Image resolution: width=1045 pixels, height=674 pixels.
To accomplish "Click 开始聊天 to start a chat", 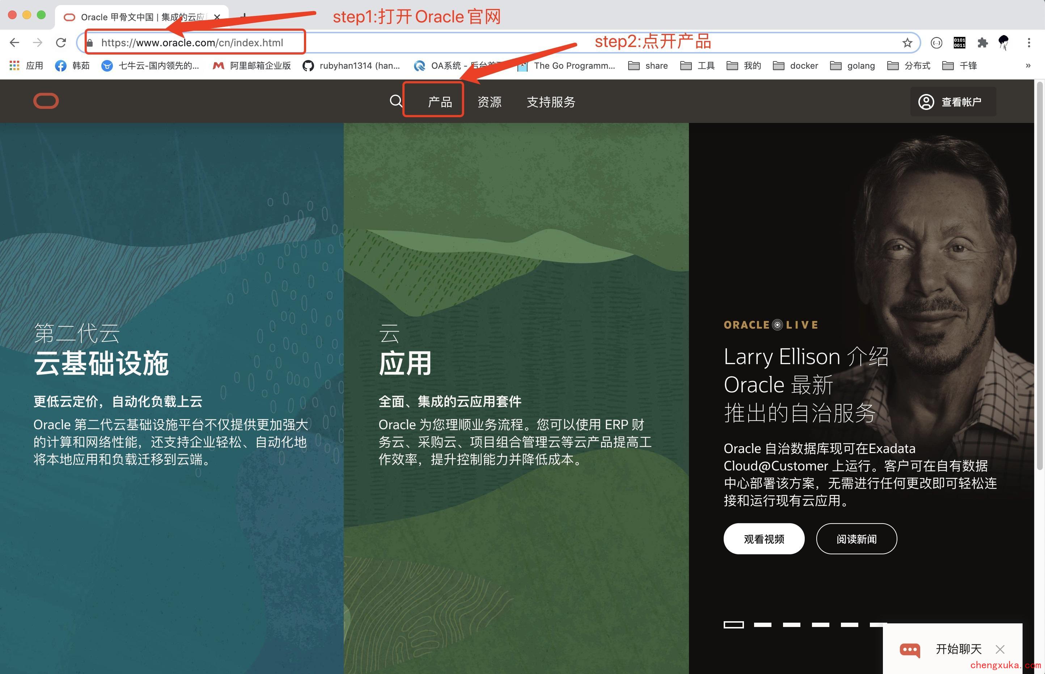I will point(958,649).
